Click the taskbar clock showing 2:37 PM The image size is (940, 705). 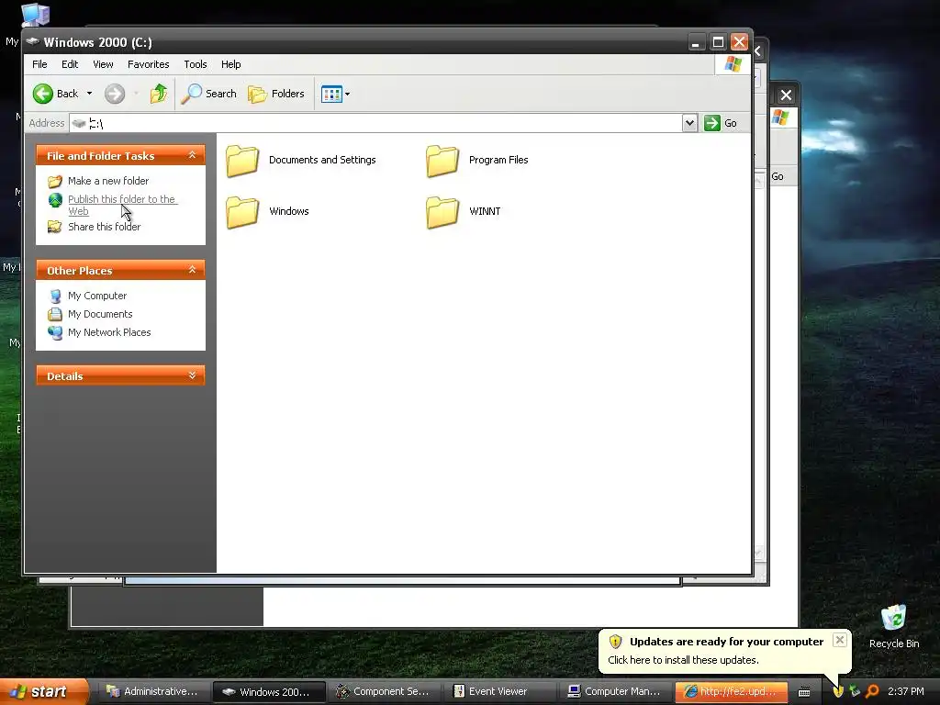[x=906, y=691]
